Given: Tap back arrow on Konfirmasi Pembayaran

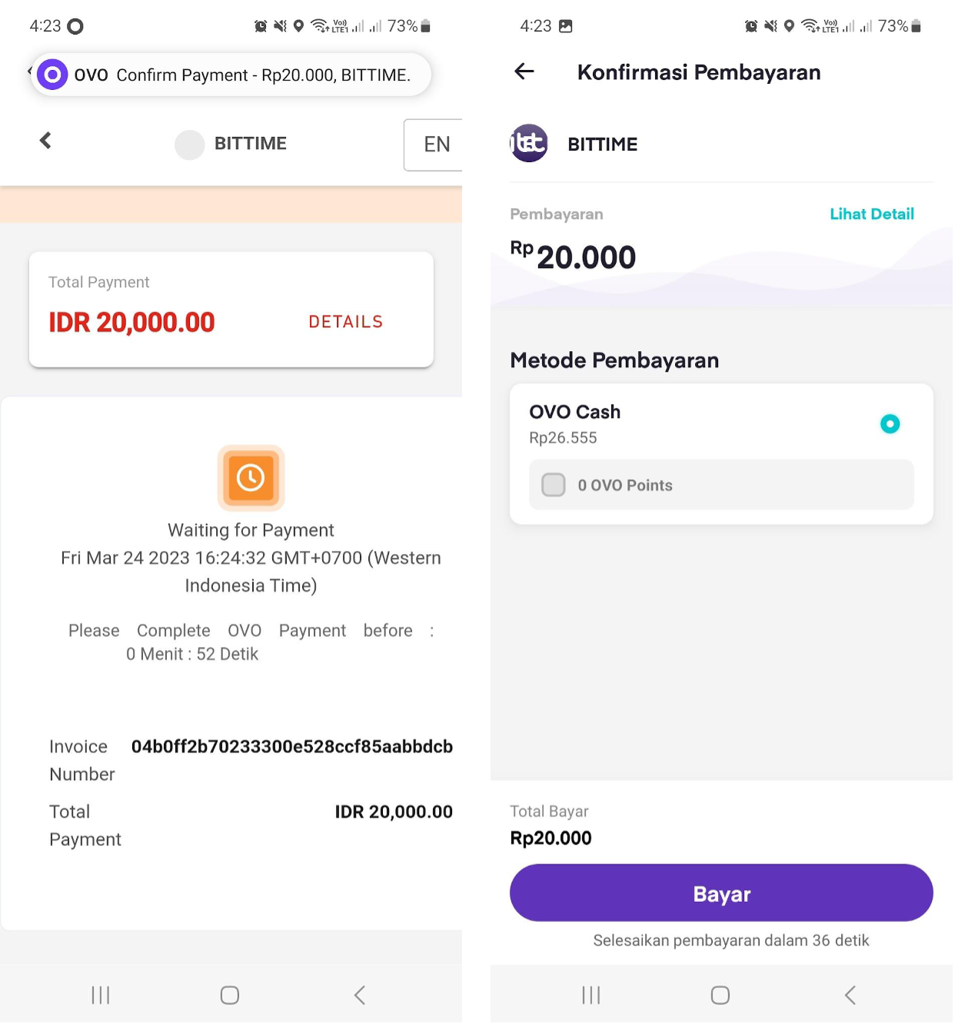Looking at the screenshot, I should 524,71.
